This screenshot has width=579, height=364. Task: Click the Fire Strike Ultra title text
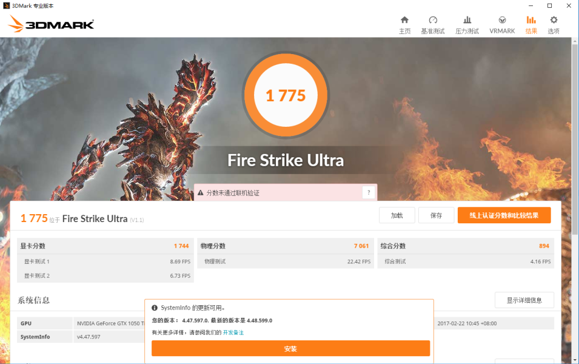coord(286,160)
